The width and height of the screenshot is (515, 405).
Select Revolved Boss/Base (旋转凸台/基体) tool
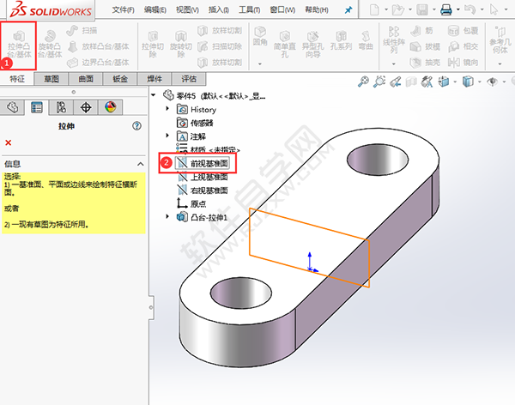click(50, 45)
